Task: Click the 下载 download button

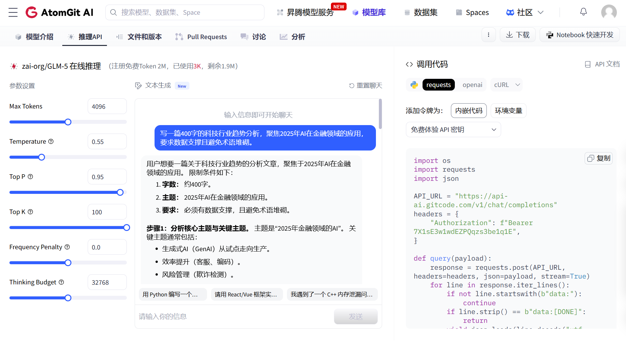Action: (517, 35)
